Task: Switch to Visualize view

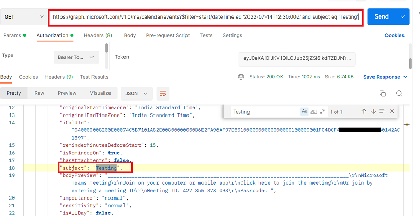Action: tap(100, 93)
